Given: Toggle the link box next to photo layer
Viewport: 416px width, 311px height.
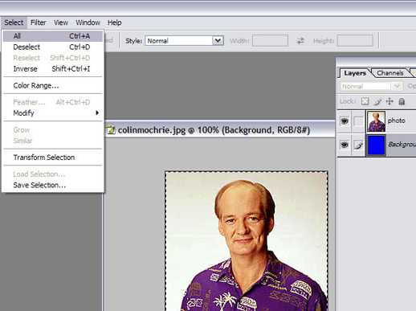Looking at the screenshot, I should point(358,121).
